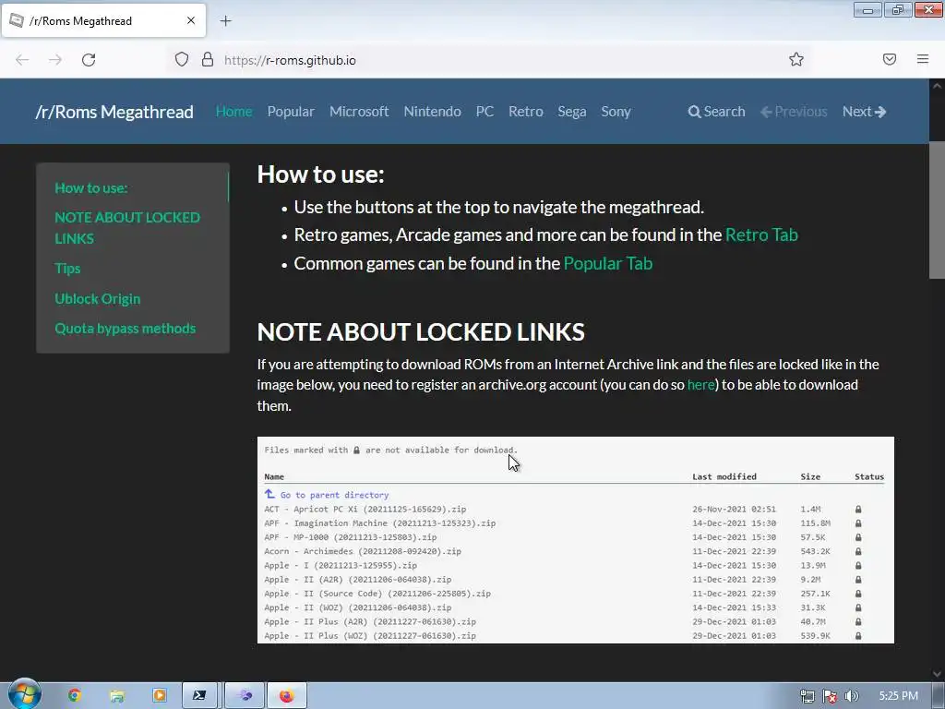Open the Retro nav tab
Screen dimensions: 945x709
tap(525, 112)
